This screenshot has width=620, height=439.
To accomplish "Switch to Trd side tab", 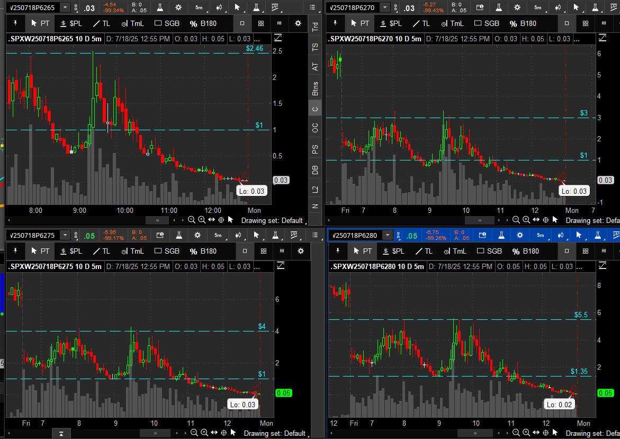I will (315, 28).
